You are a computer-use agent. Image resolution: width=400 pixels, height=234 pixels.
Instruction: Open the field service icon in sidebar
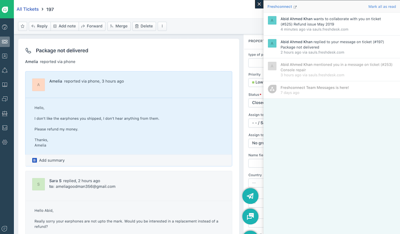(x=5, y=113)
